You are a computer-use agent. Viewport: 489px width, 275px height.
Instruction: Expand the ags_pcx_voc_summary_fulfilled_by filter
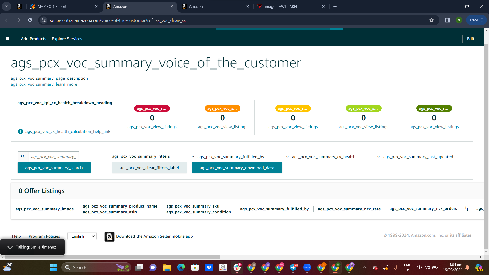tap(228, 157)
